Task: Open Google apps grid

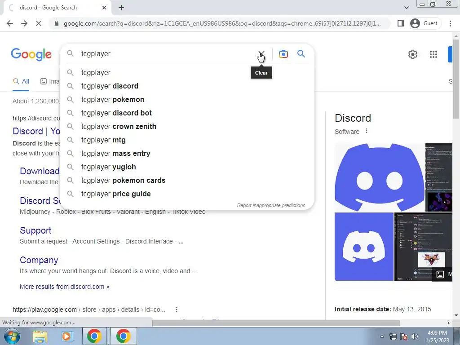Action: coord(433,54)
